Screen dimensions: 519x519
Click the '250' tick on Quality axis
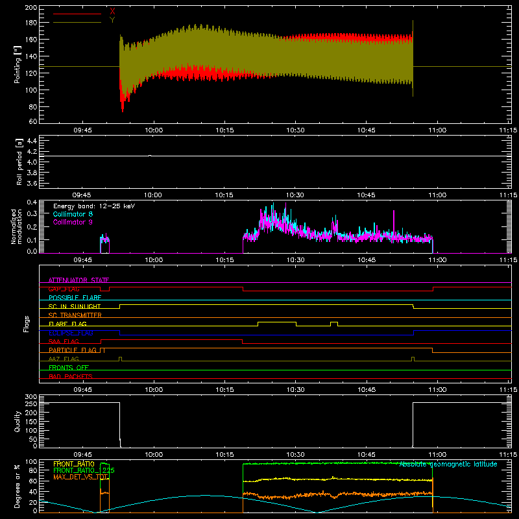tap(30, 404)
